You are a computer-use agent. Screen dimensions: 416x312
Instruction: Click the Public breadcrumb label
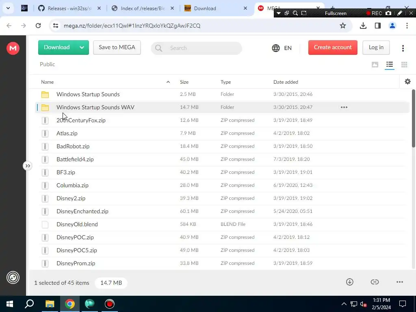click(48, 65)
